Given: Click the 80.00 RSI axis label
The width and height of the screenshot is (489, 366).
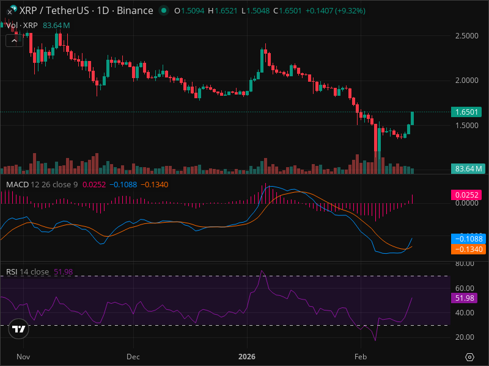Looking at the screenshot, I should point(465,264).
